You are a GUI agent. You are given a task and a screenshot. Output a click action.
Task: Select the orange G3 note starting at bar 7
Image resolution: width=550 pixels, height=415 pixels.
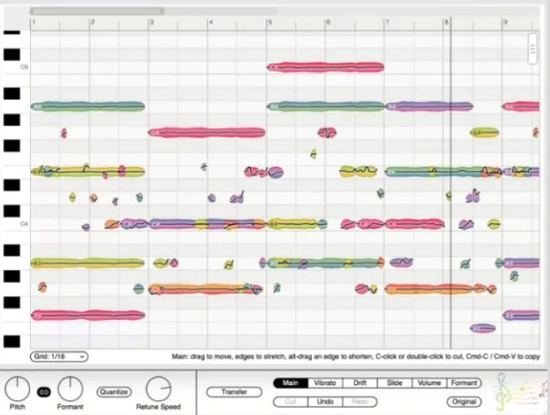tap(429, 289)
